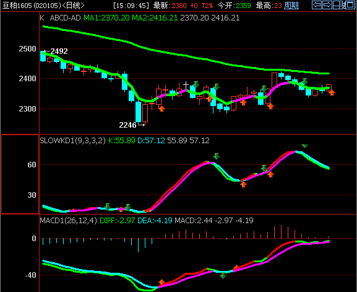Click the [15:09:45] timestamp
This screenshot has height=292, width=357.
coord(131,6)
